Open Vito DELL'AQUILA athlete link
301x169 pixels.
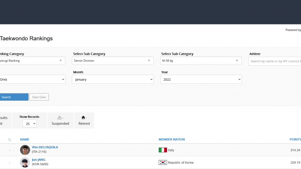click(45, 147)
